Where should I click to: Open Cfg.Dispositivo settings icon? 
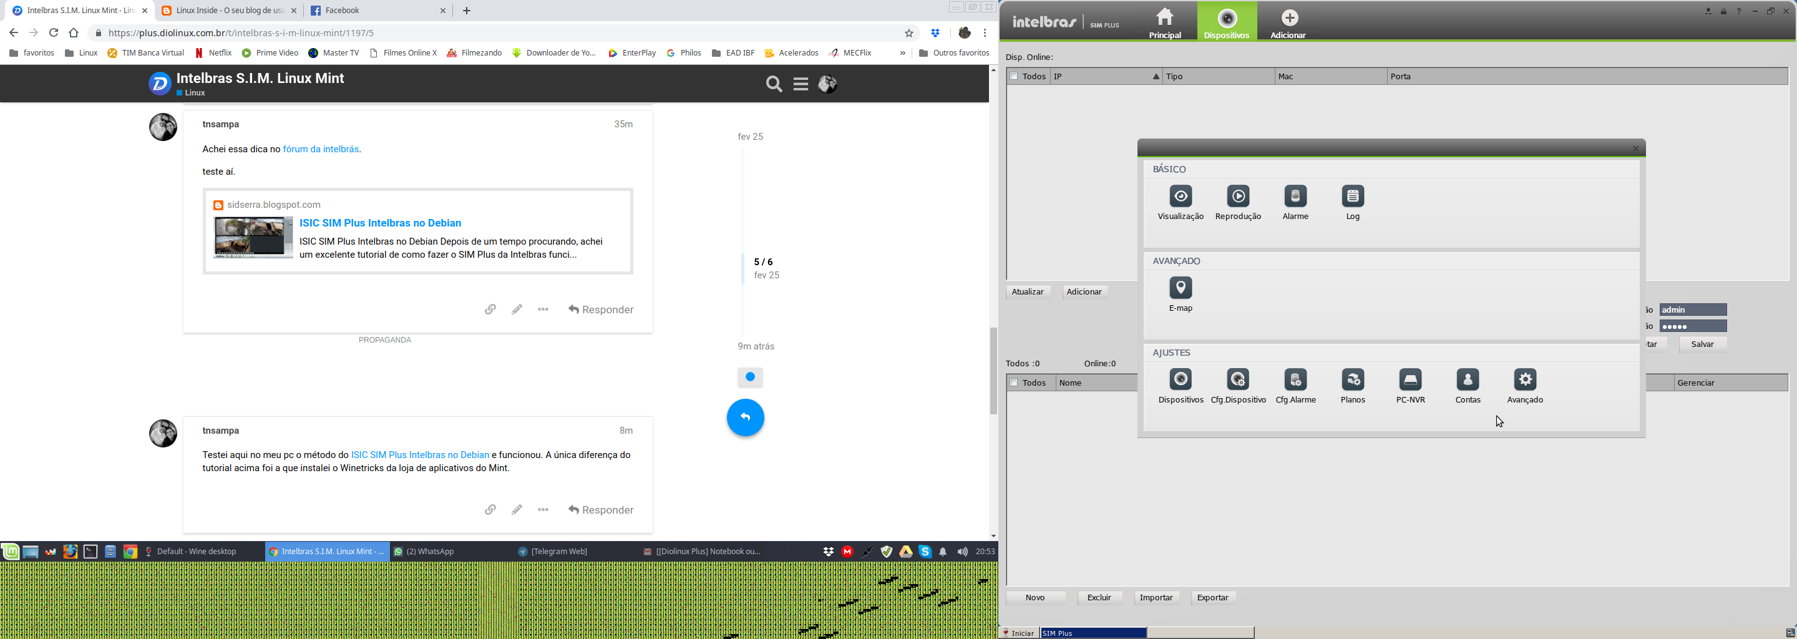pyautogui.click(x=1237, y=380)
